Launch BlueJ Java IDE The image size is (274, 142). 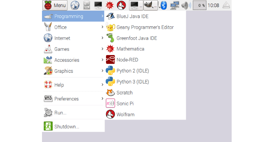(x=145, y=16)
